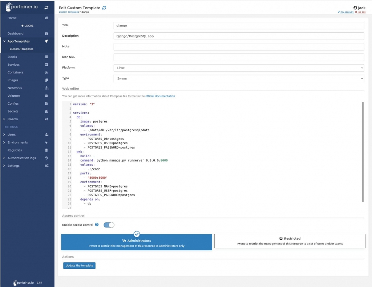Click the 'depends_on:' line in editor

tap(90, 199)
